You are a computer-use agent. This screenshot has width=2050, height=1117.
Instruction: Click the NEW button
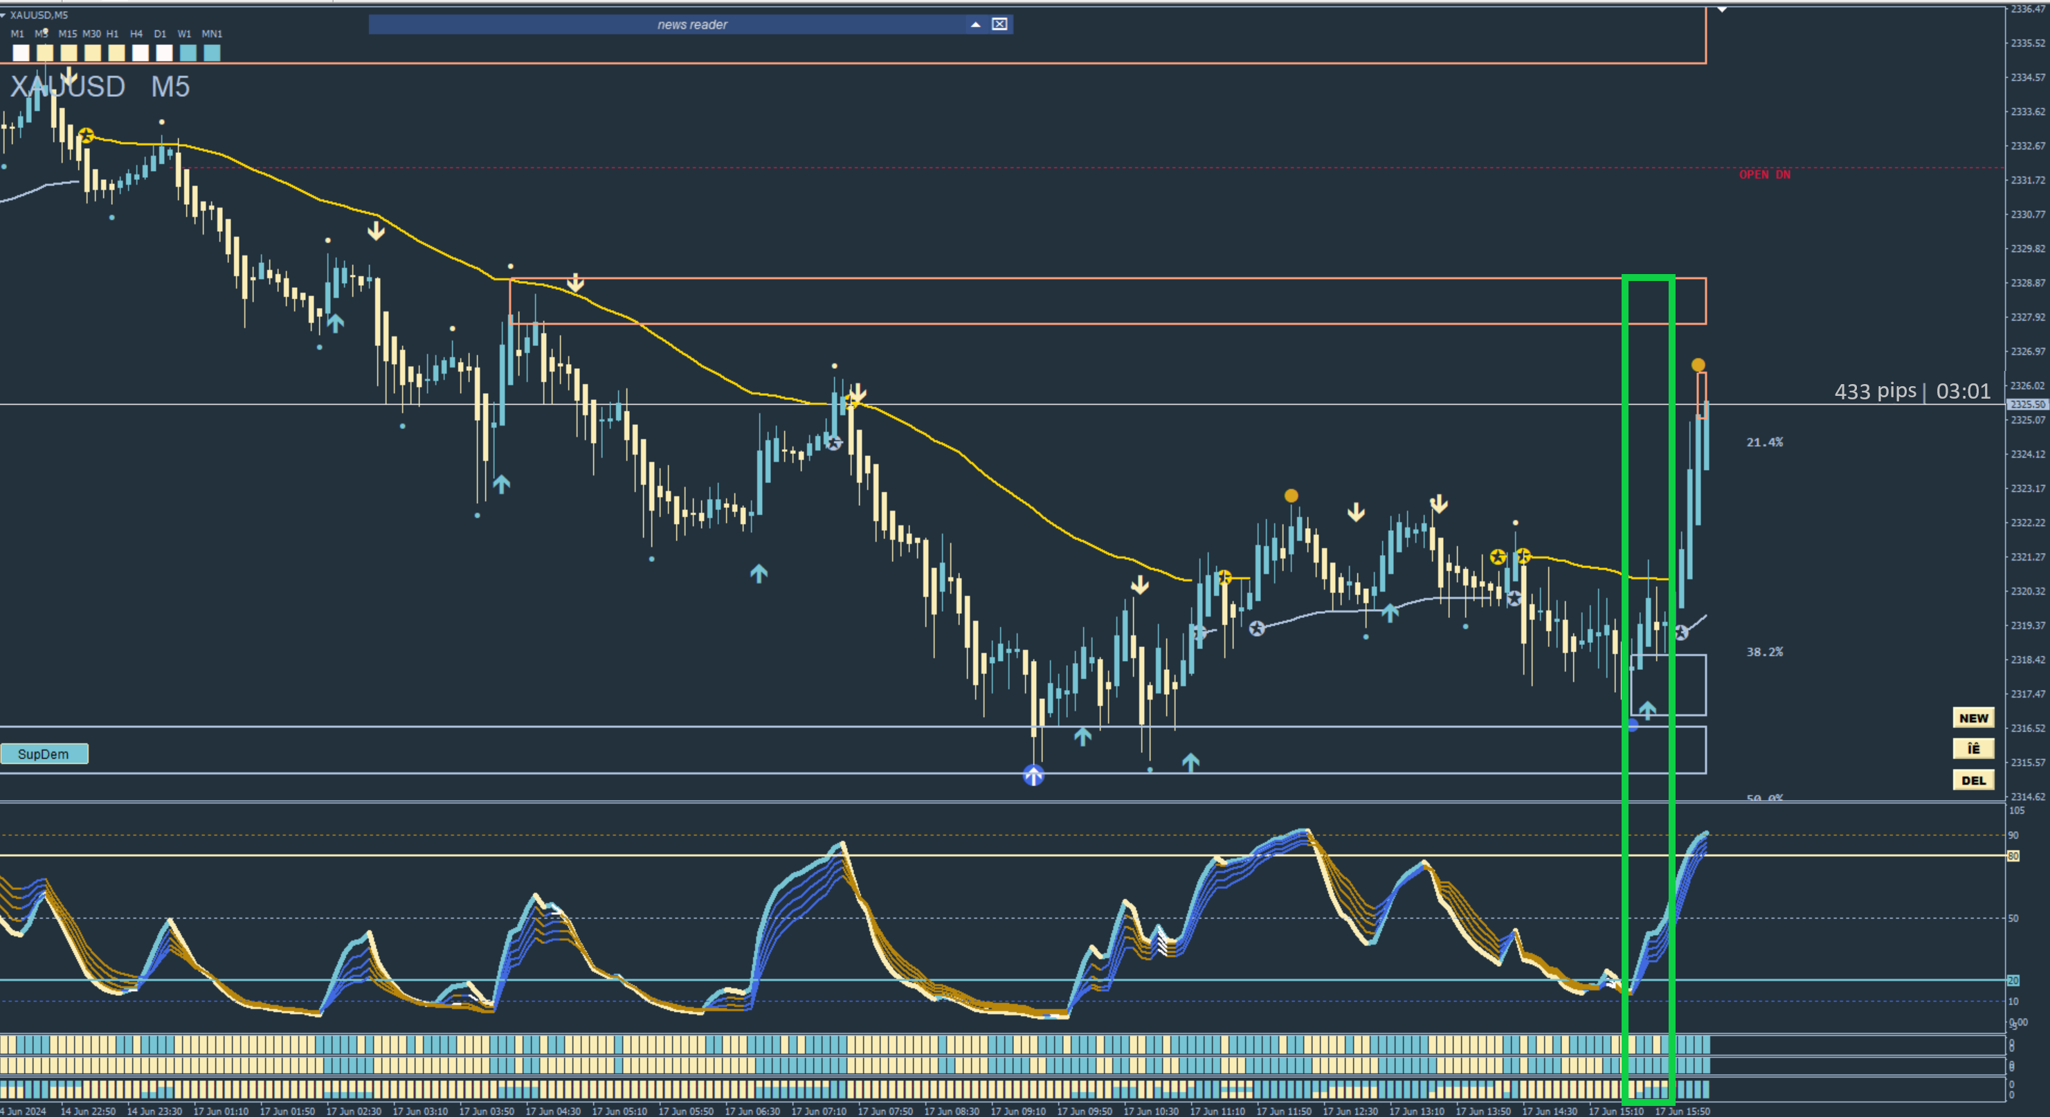(1972, 718)
